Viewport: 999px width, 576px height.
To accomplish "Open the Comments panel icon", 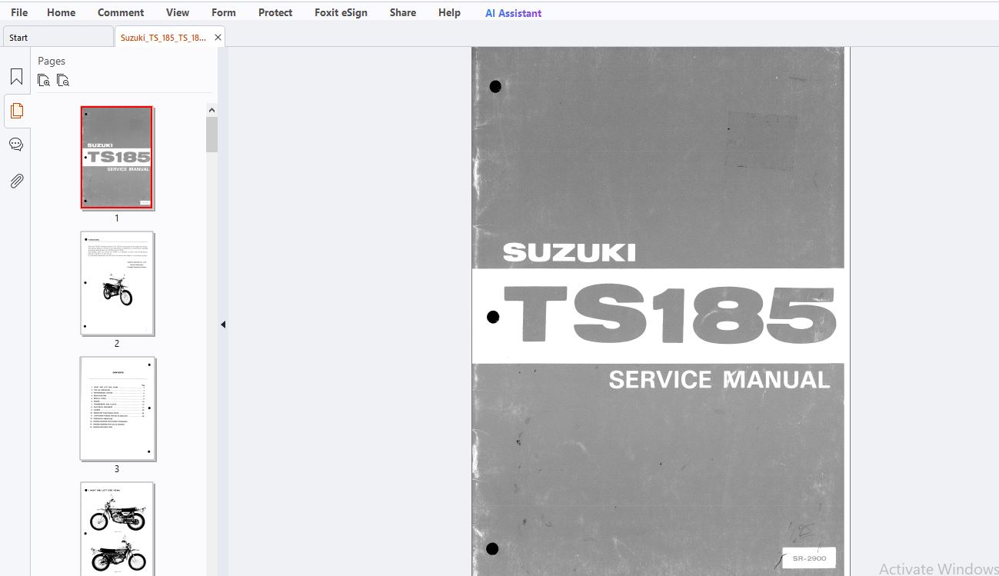I will [x=16, y=145].
